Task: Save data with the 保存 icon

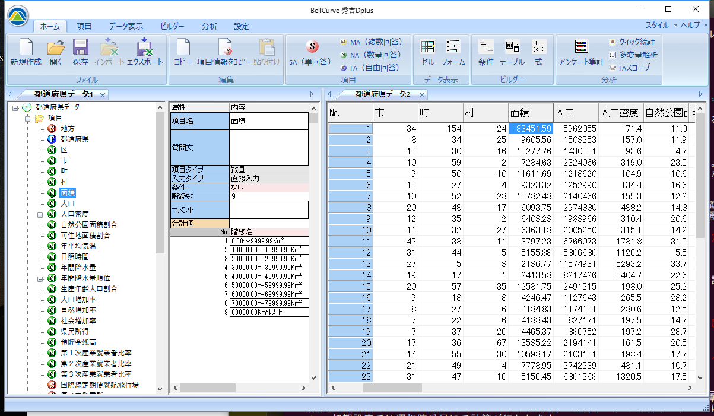Action: (x=81, y=51)
